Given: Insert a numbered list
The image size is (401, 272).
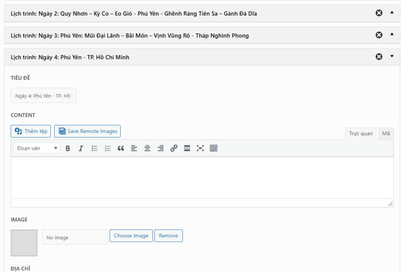Looking at the screenshot, I should [x=107, y=148].
